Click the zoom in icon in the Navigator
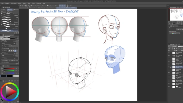 (x=180, y=22)
